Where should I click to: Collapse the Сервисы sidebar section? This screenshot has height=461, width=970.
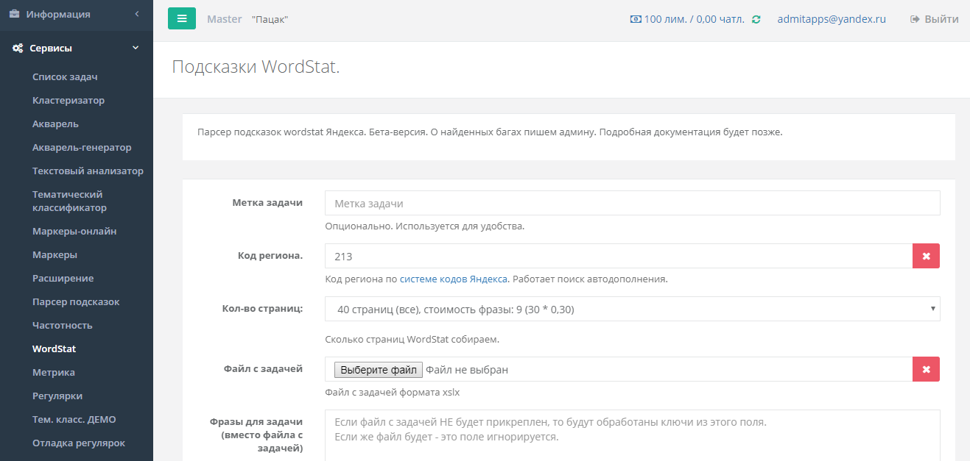pos(136,49)
